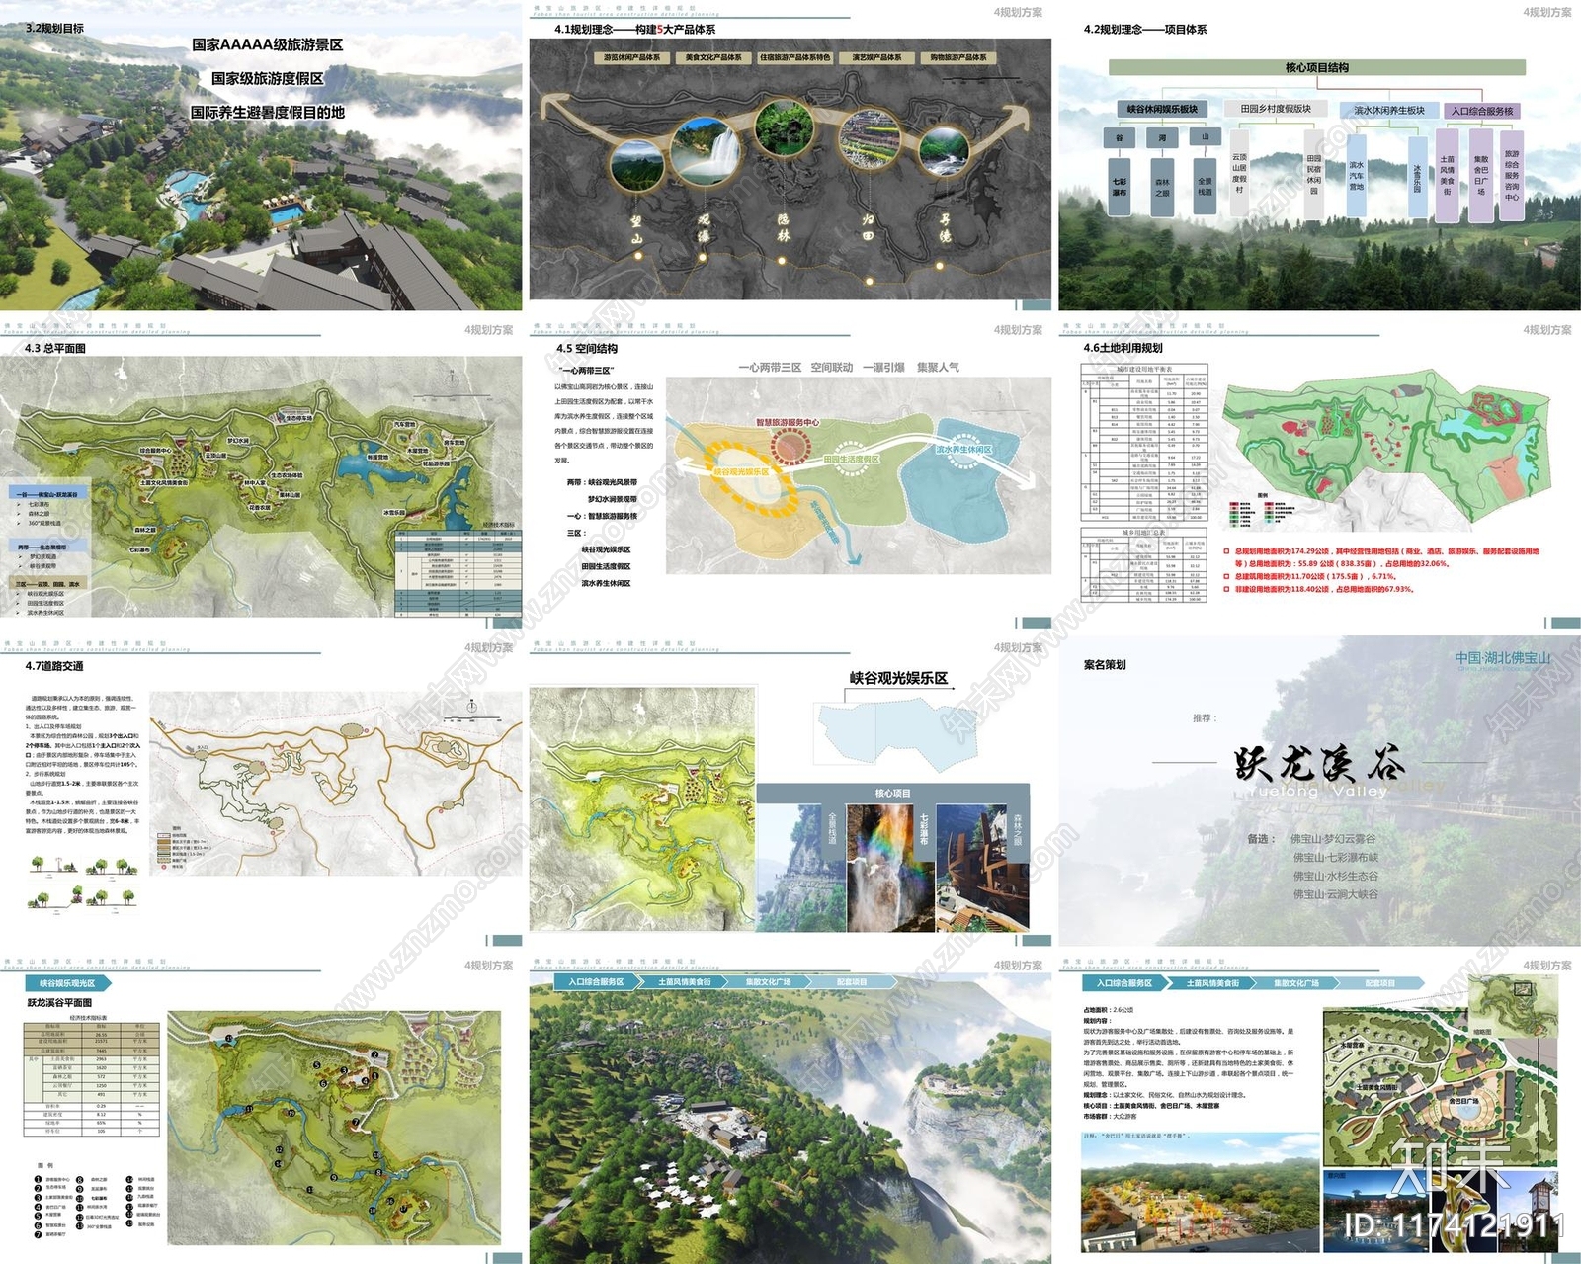Viewport: 1581px width, 1264px height.
Task: Click the 国际养生避暑度假目的地 heading text
Action: click(268, 112)
